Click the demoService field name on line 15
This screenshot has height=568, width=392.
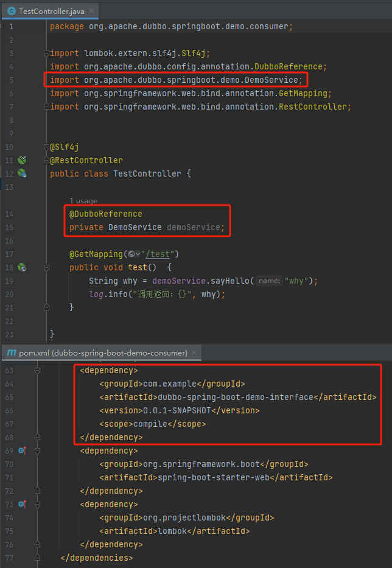click(x=193, y=227)
